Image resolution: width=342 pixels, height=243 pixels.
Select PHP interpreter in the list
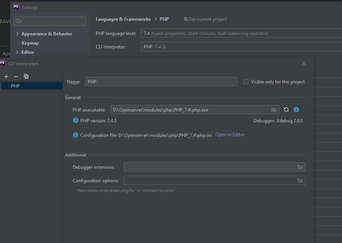[32, 86]
